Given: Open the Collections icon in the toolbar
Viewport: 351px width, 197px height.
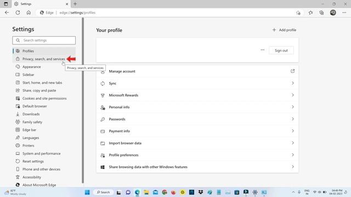Looking at the screenshot, I should point(321,13).
